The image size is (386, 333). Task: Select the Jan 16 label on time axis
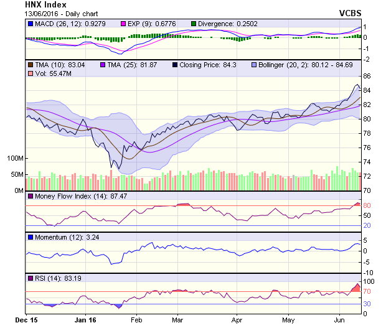coord(85,320)
